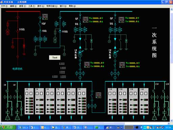The image size is (173, 130).
Task: Click the 1# feeder cabinet panel
Action: tap(29, 101)
